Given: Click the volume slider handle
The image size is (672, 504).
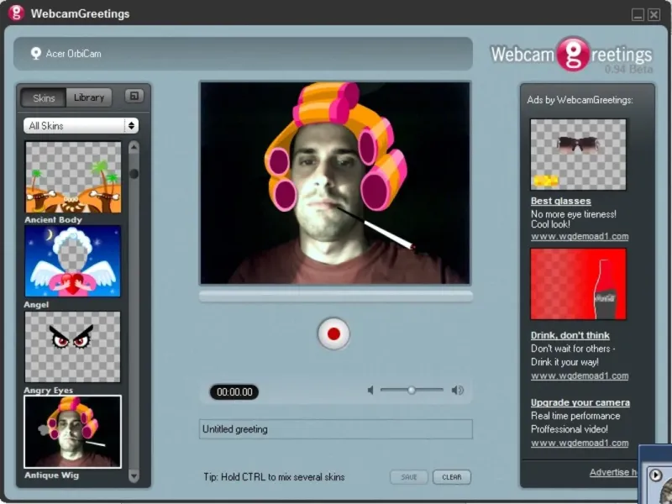Looking at the screenshot, I should [412, 390].
